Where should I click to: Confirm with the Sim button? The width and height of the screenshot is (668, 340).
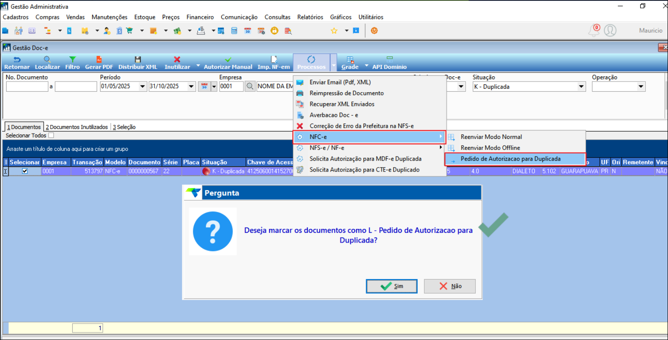391,286
